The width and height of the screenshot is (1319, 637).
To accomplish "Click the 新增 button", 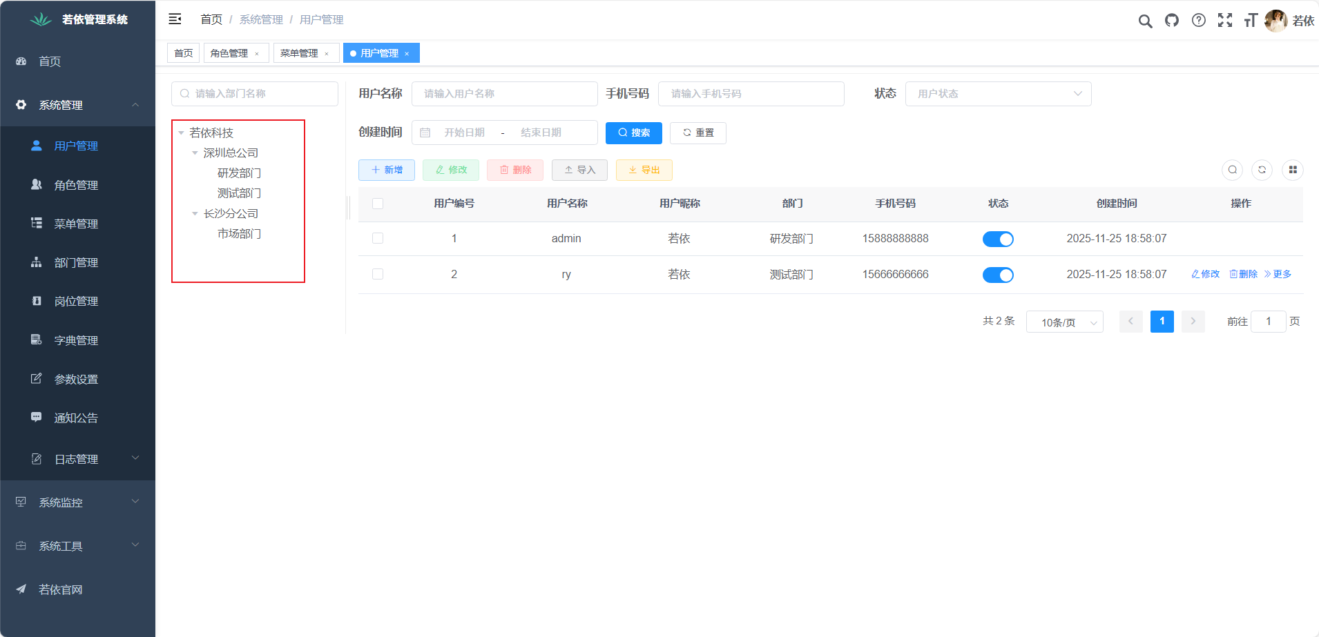I will [x=387, y=170].
